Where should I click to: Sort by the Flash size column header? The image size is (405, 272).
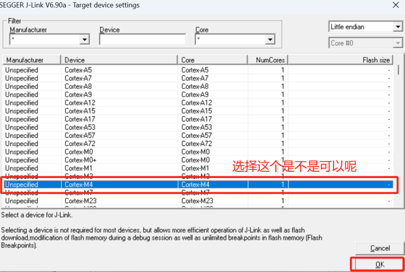point(341,60)
